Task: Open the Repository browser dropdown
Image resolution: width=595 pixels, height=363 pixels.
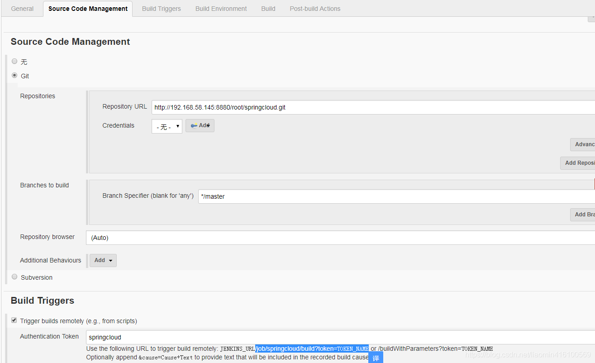Action: [x=340, y=238]
